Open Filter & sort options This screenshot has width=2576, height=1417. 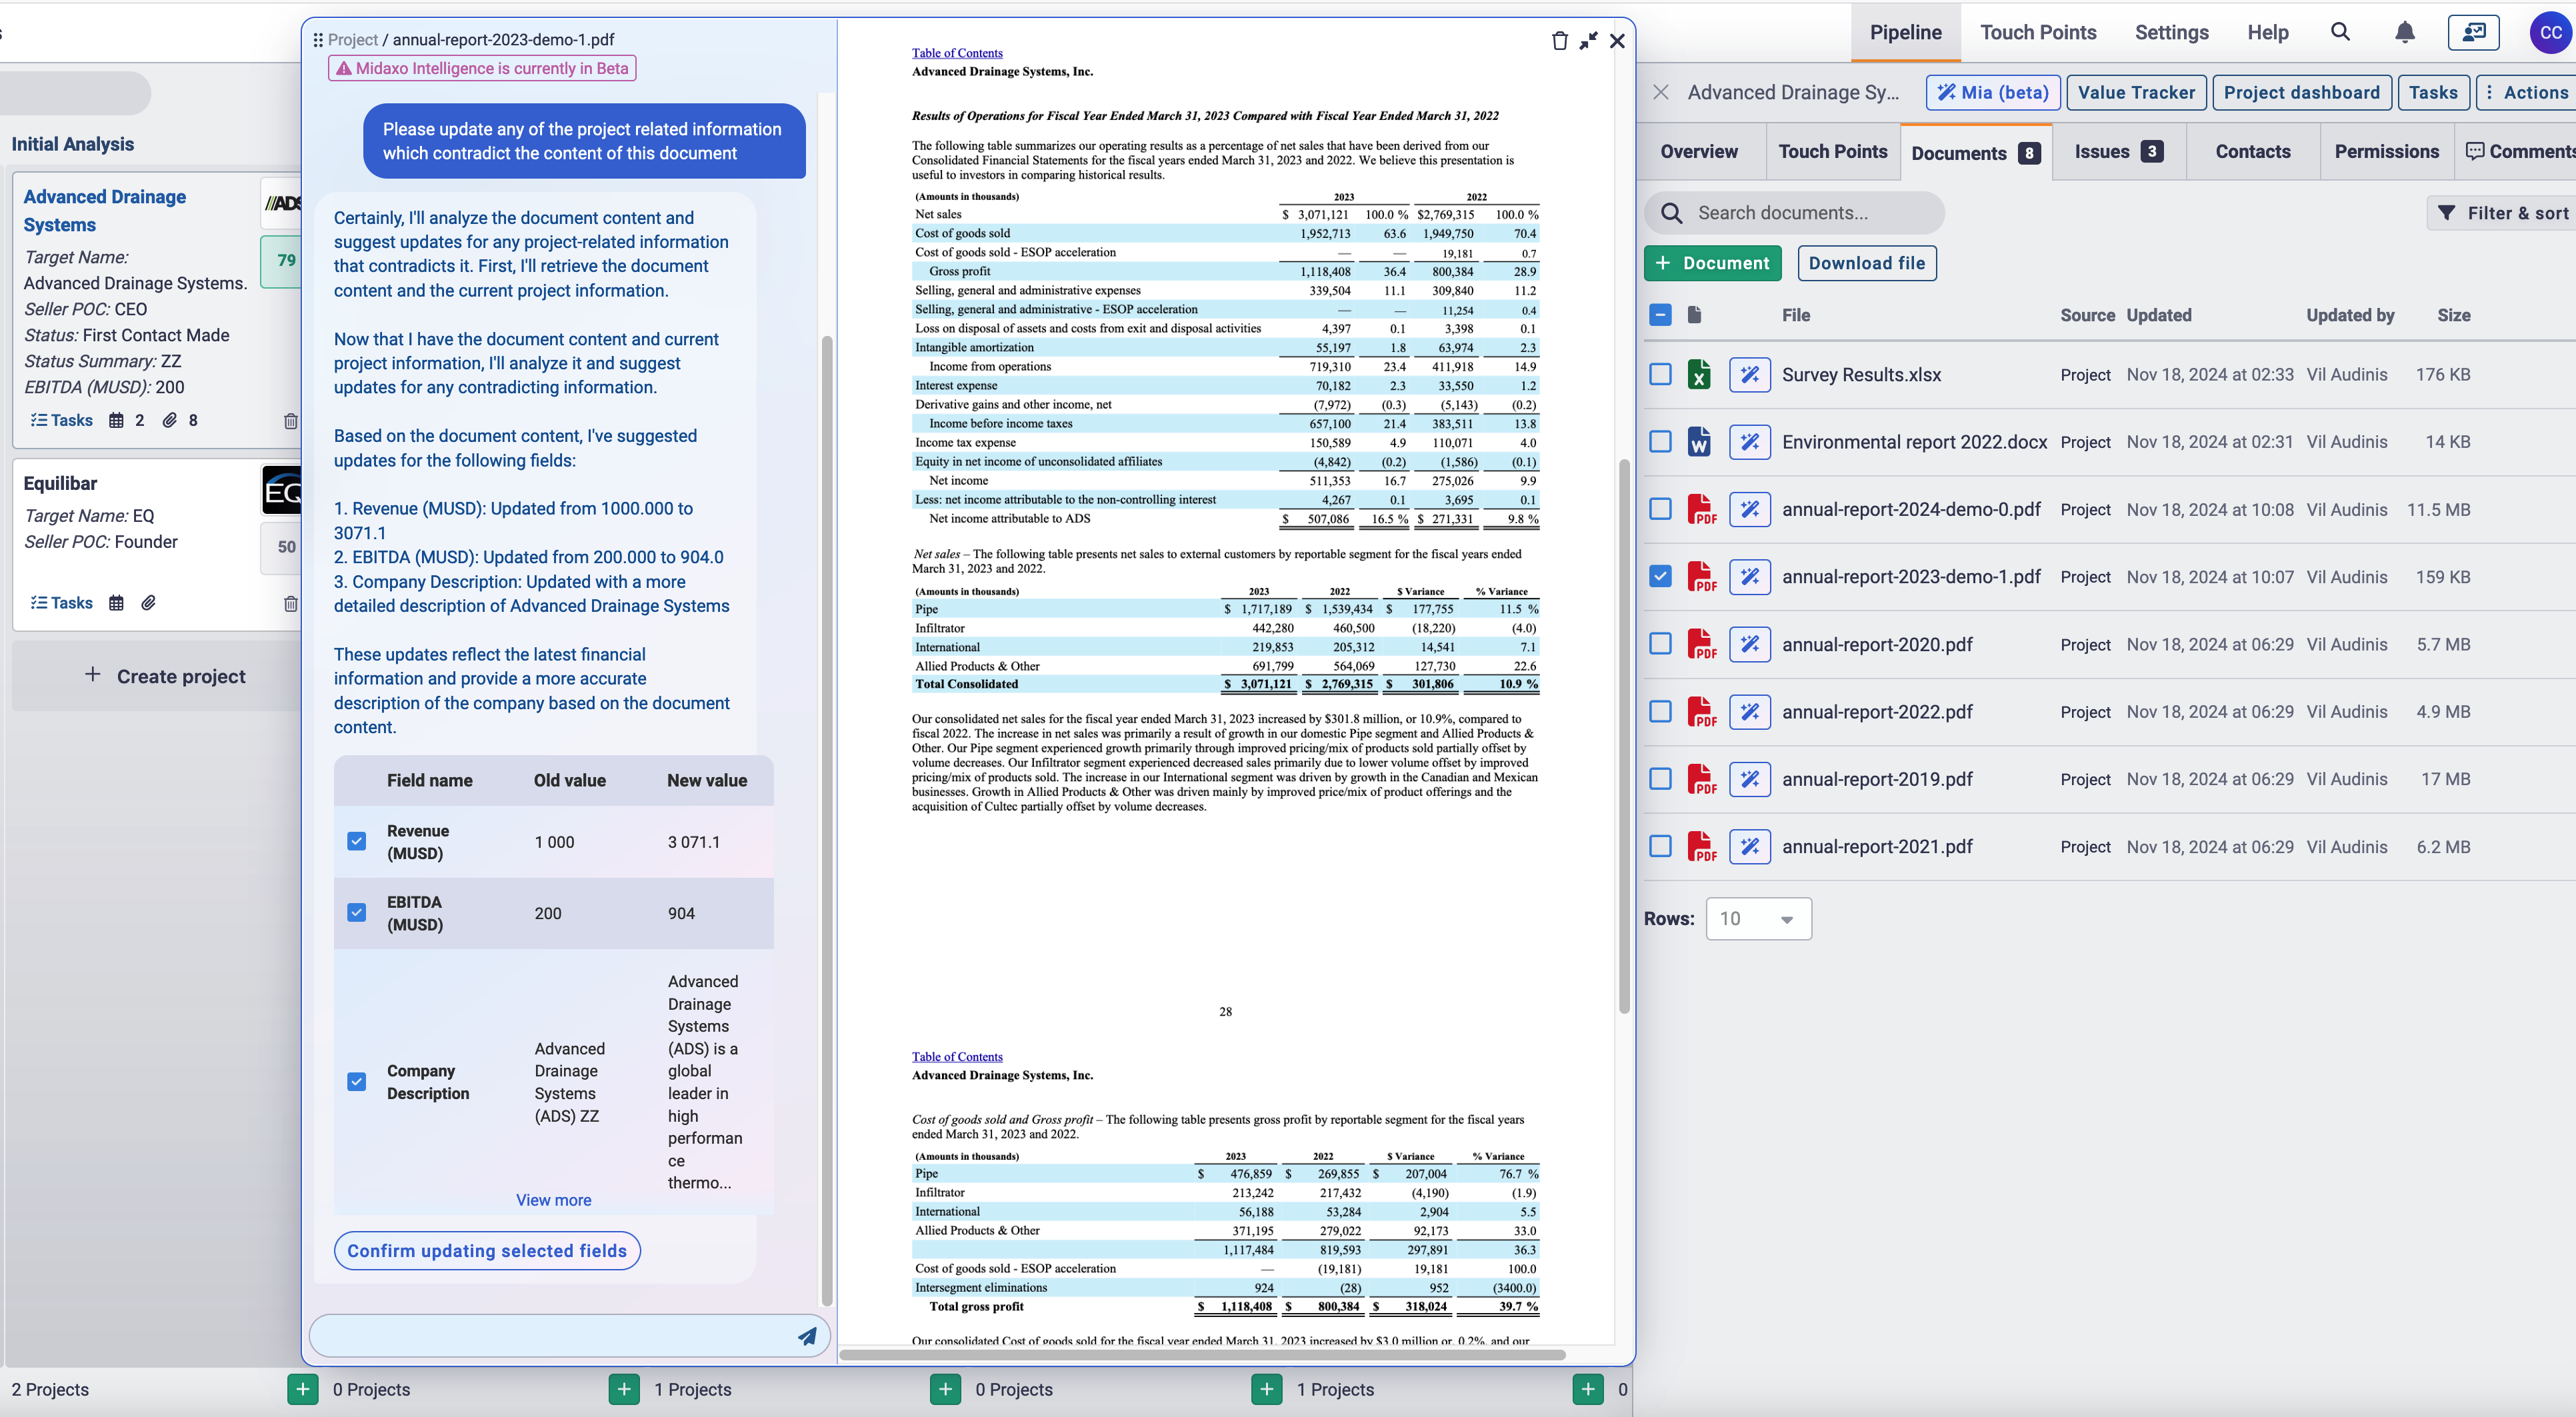[x=2503, y=213]
